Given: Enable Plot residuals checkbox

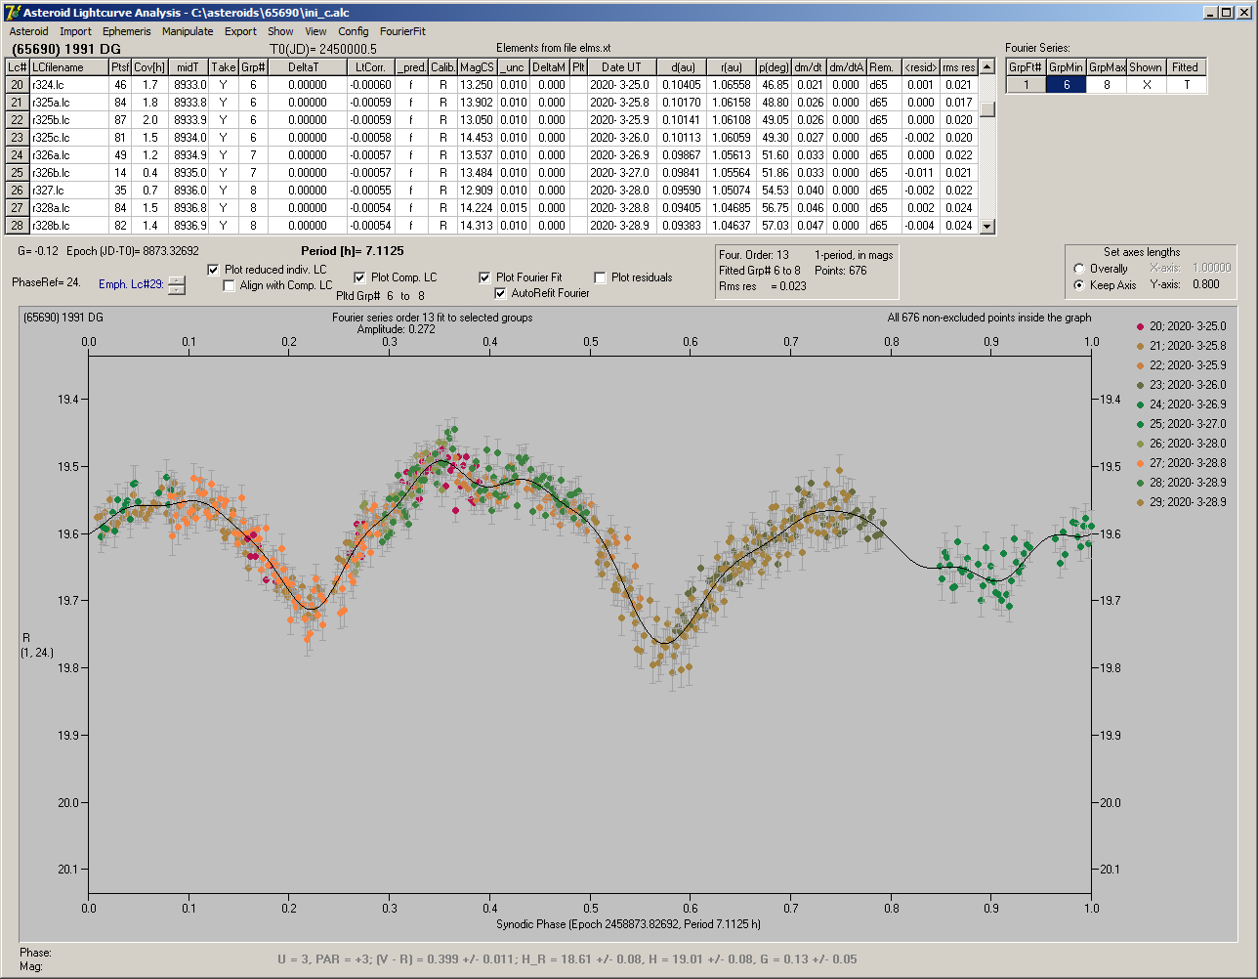Looking at the screenshot, I should (x=600, y=277).
